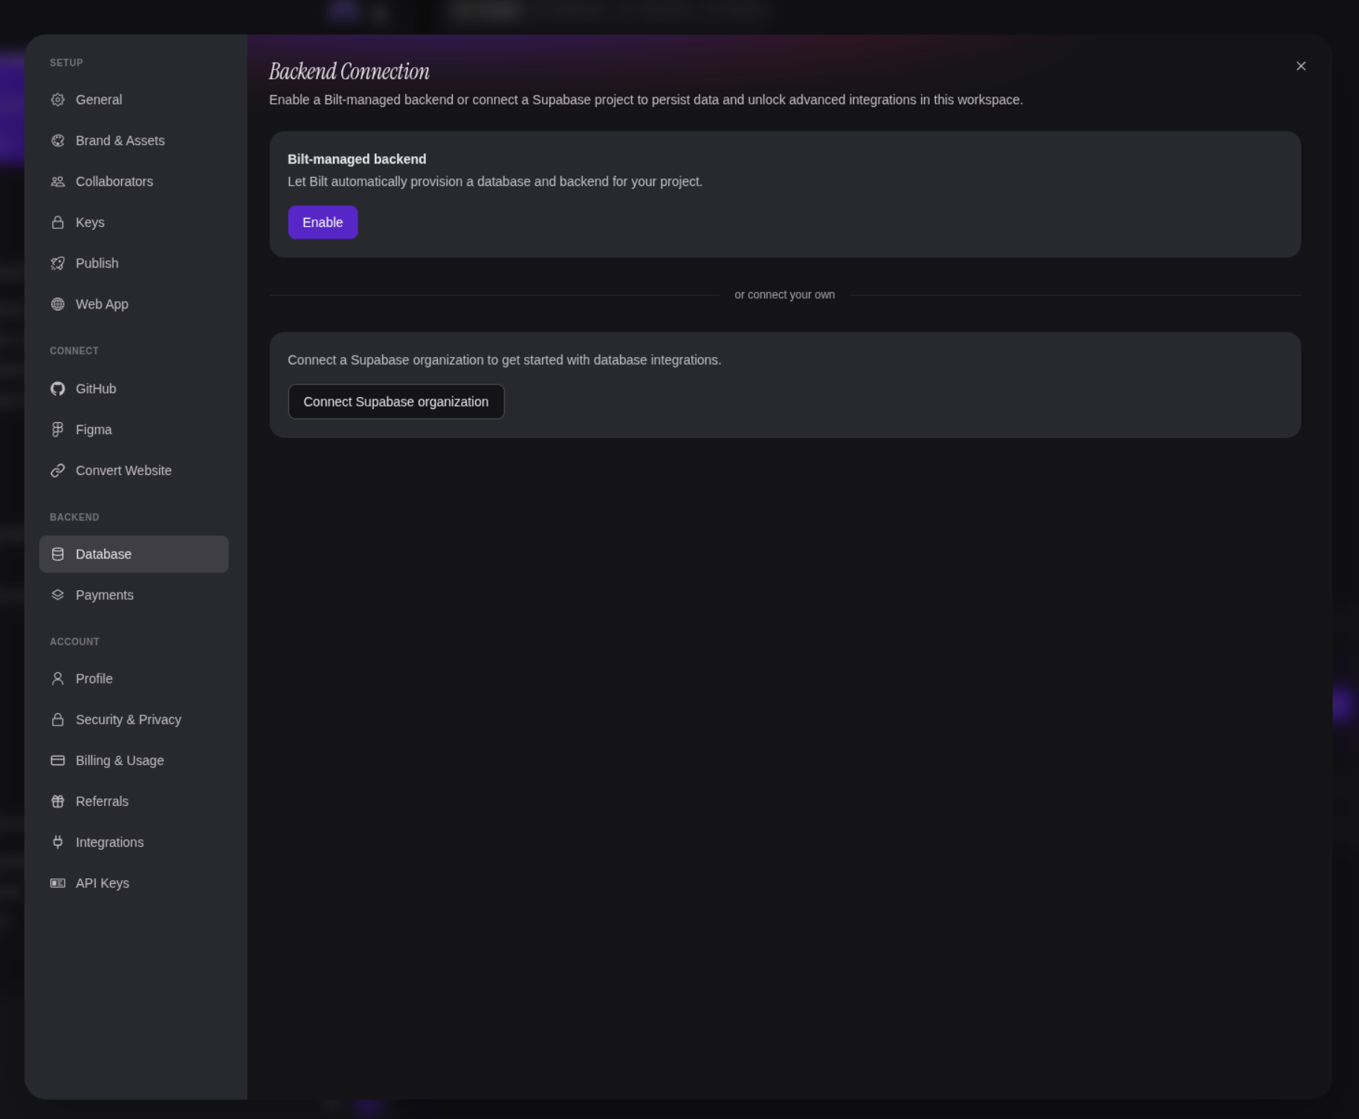Click the Billing & Usage card icon
The width and height of the screenshot is (1359, 1119).
[57, 761]
